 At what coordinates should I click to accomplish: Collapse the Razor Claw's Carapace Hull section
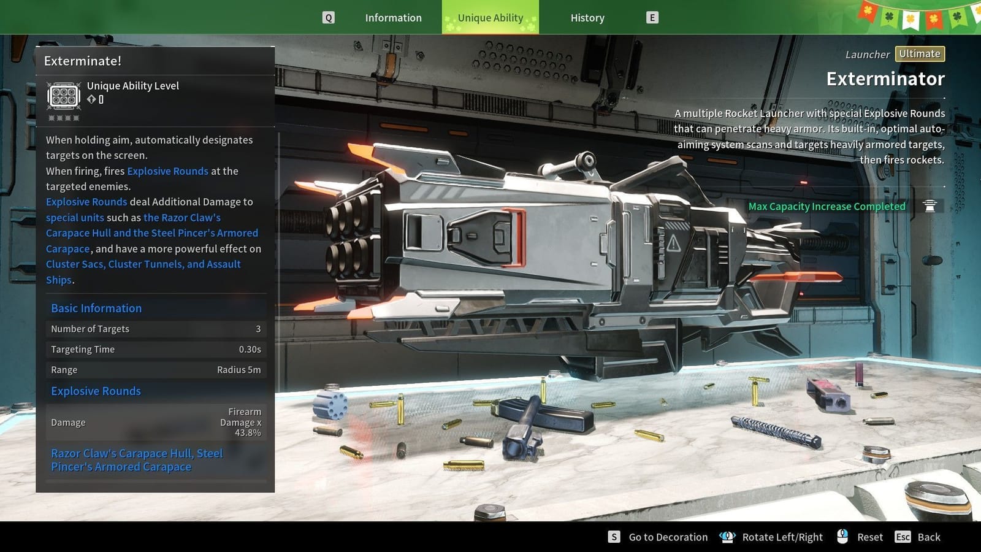click(x=136, y=459)
